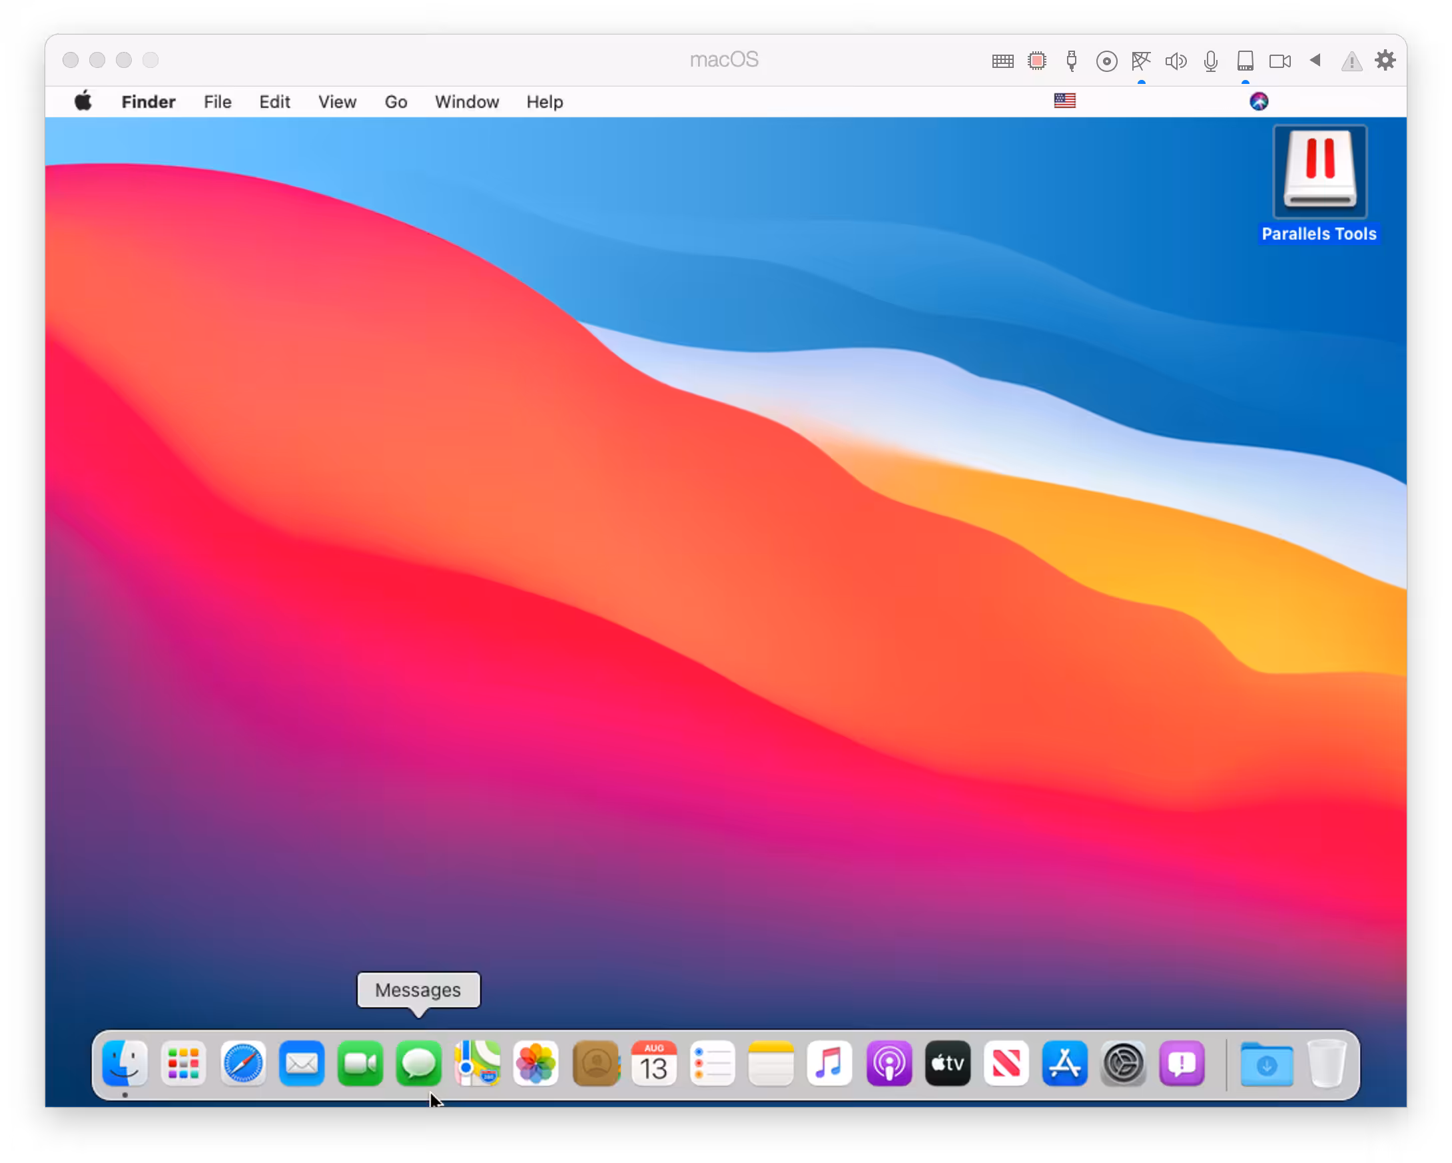Open the Launchpad icon
Screen dimensions: 1452x1163
[x=183, y=1063]
